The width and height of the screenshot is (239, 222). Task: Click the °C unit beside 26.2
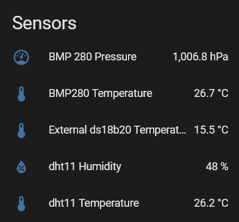[223, 203]
